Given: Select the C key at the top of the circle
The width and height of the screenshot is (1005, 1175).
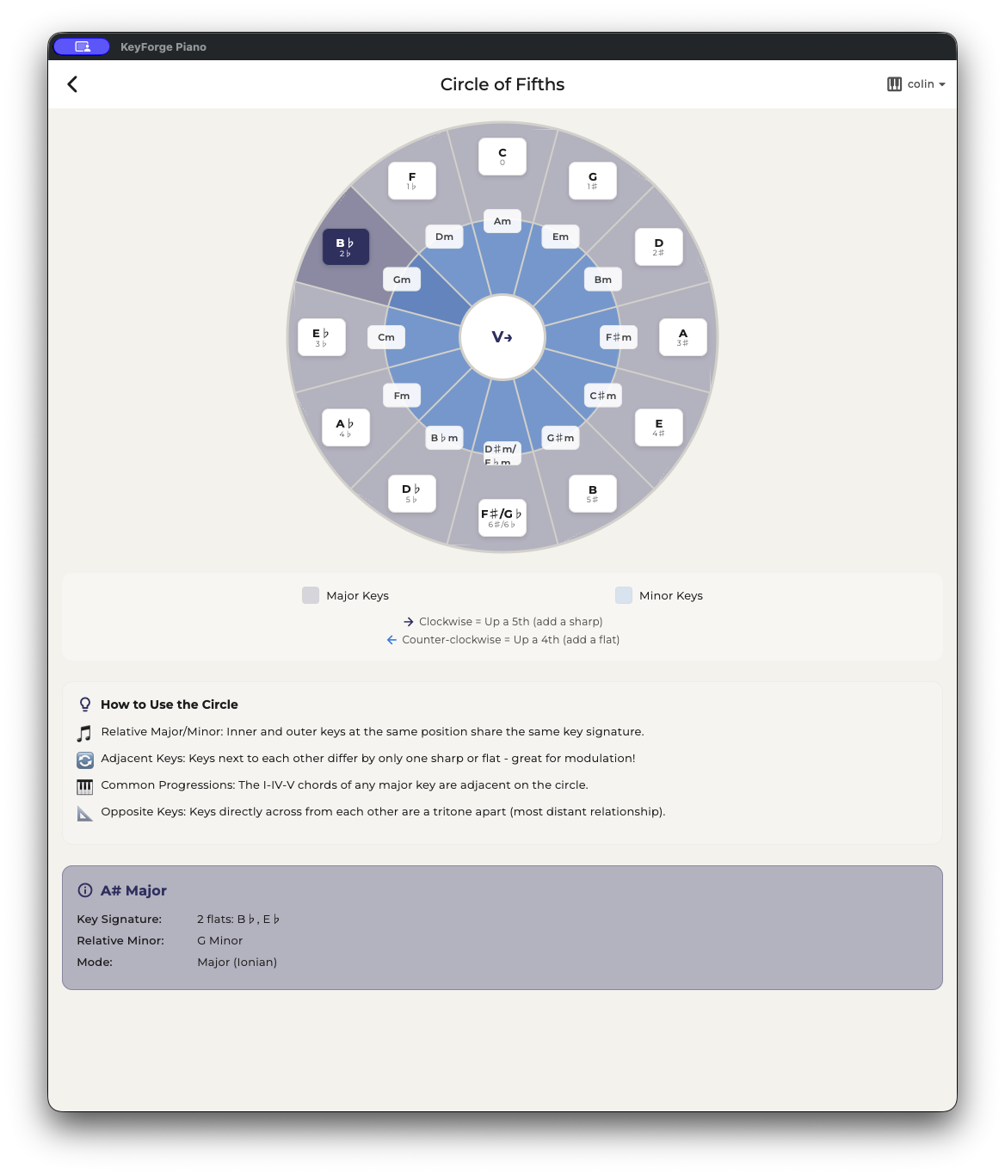Looking at the screenshot, I should (502, 155).
